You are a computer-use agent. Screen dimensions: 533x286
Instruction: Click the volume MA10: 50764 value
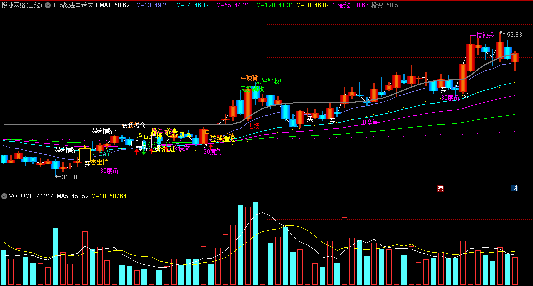point(109,196)
